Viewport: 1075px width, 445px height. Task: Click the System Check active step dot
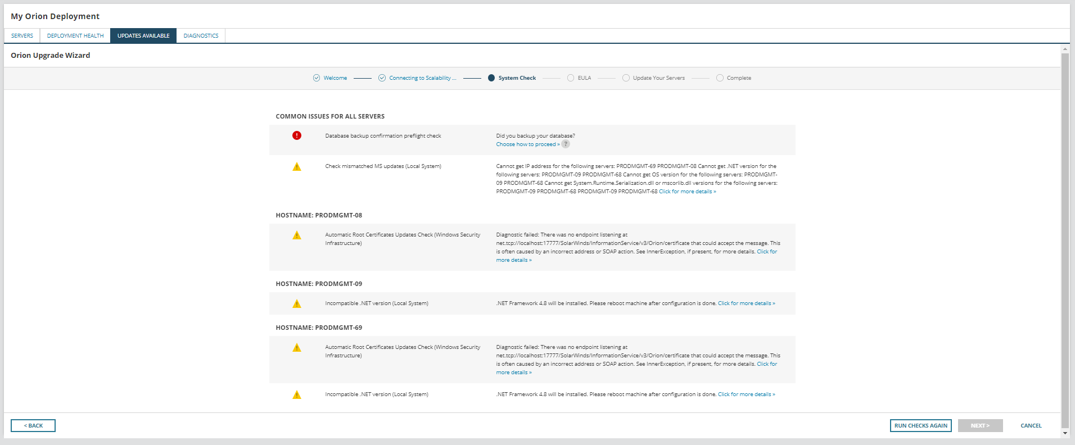pos(491,78)
